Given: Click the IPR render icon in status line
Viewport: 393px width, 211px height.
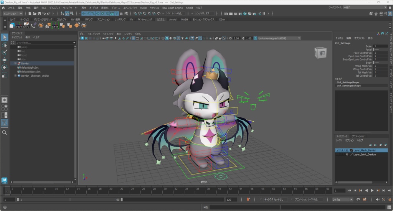Looking at the screenshot, I should tap(235, 13).
